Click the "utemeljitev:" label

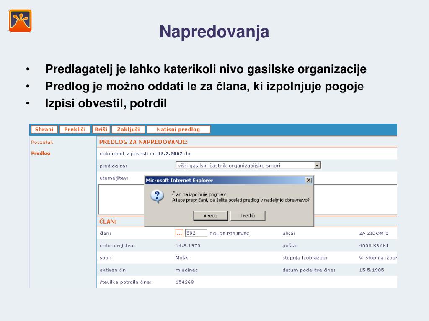114,178
